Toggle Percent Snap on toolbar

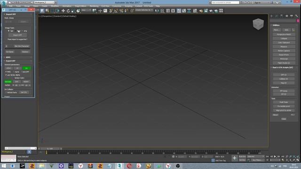coord(121,11)
